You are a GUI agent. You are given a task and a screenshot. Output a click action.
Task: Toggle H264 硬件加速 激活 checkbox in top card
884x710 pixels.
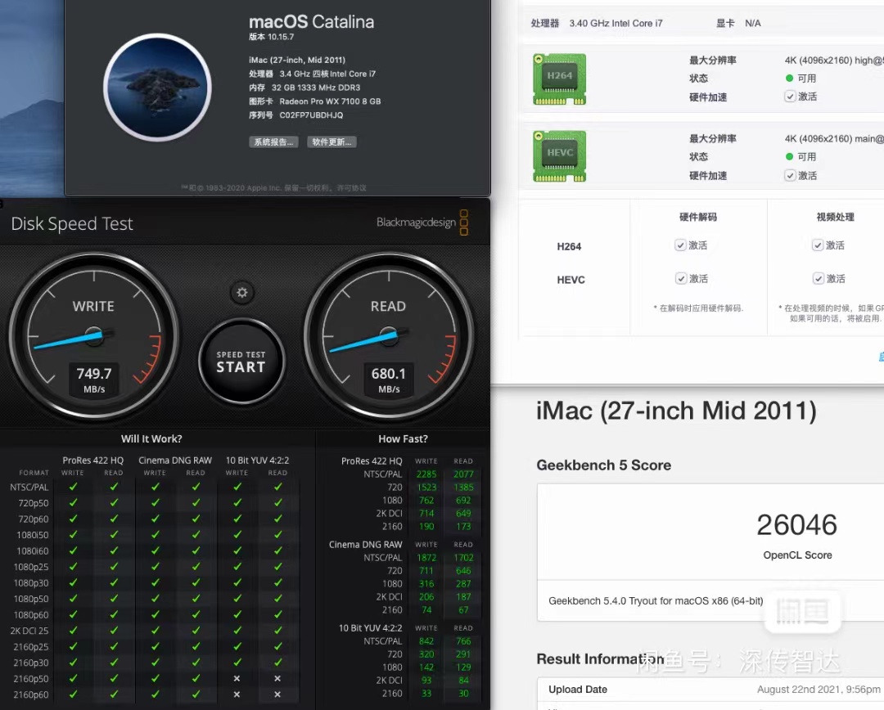pos(790,97)
